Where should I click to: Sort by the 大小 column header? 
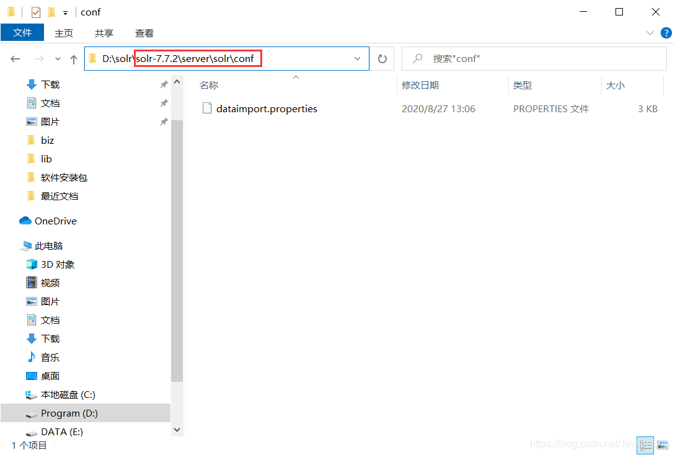[615, 85]
